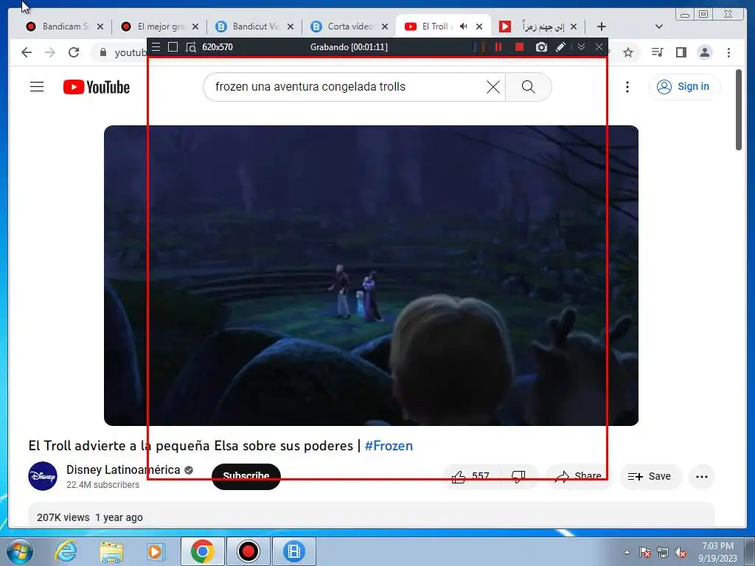
Task: Expand the 207K views description box
Action: (372, 515)
